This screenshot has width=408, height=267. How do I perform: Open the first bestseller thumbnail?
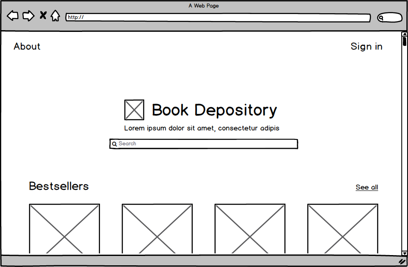tap(65, 229)
